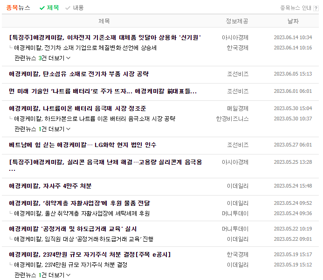Screen dimensions: 323x280
Task: Expand 관련뉴스 3건 더보기
Action: (x=42, y=58)
